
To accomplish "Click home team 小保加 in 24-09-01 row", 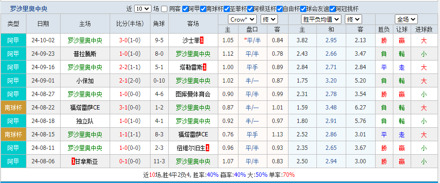I will click(x=85, y=81).
